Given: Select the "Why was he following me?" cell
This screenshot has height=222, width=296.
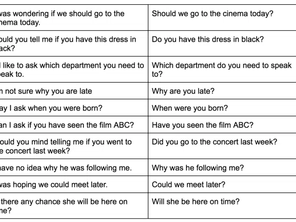Looking at the screenshot, I should (x=198, y=167).
